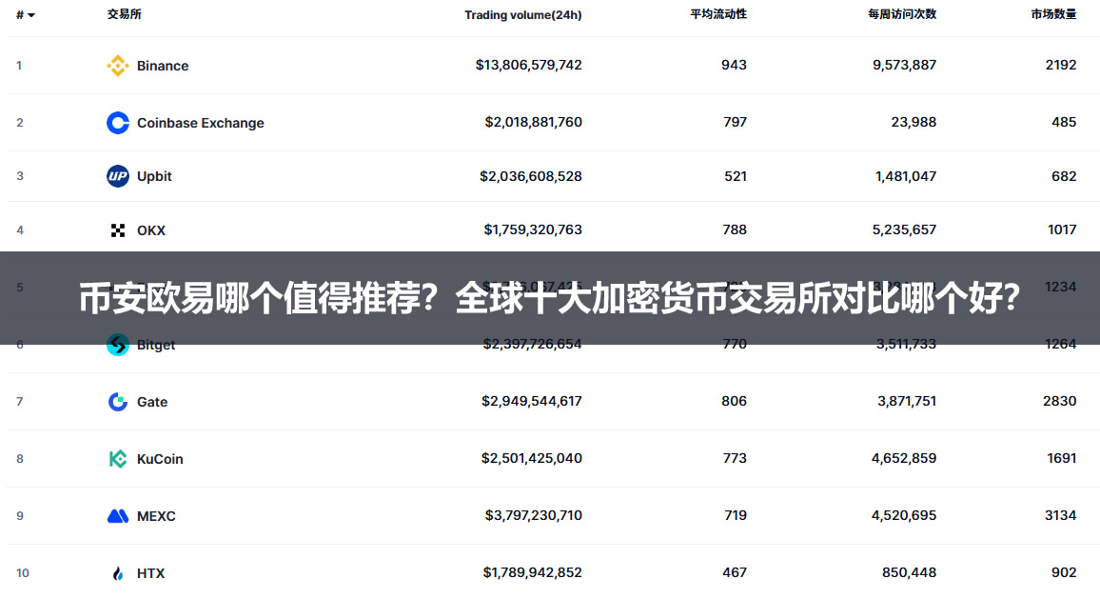This screenshot has width=1100, height=599.
Task: Click MEXC market count 3134
Action: (x=1060, y=515)
